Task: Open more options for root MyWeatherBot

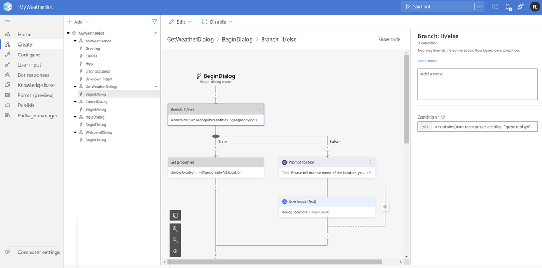Action: [x=155, y=33]
